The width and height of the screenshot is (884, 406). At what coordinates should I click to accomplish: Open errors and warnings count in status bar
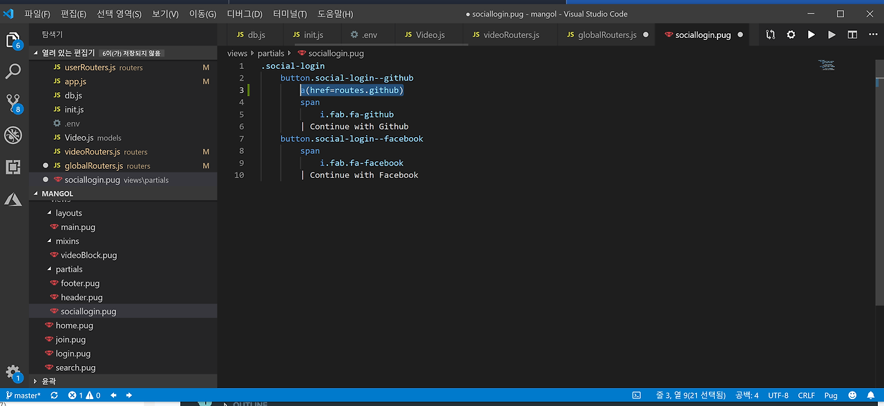point(84,396)
